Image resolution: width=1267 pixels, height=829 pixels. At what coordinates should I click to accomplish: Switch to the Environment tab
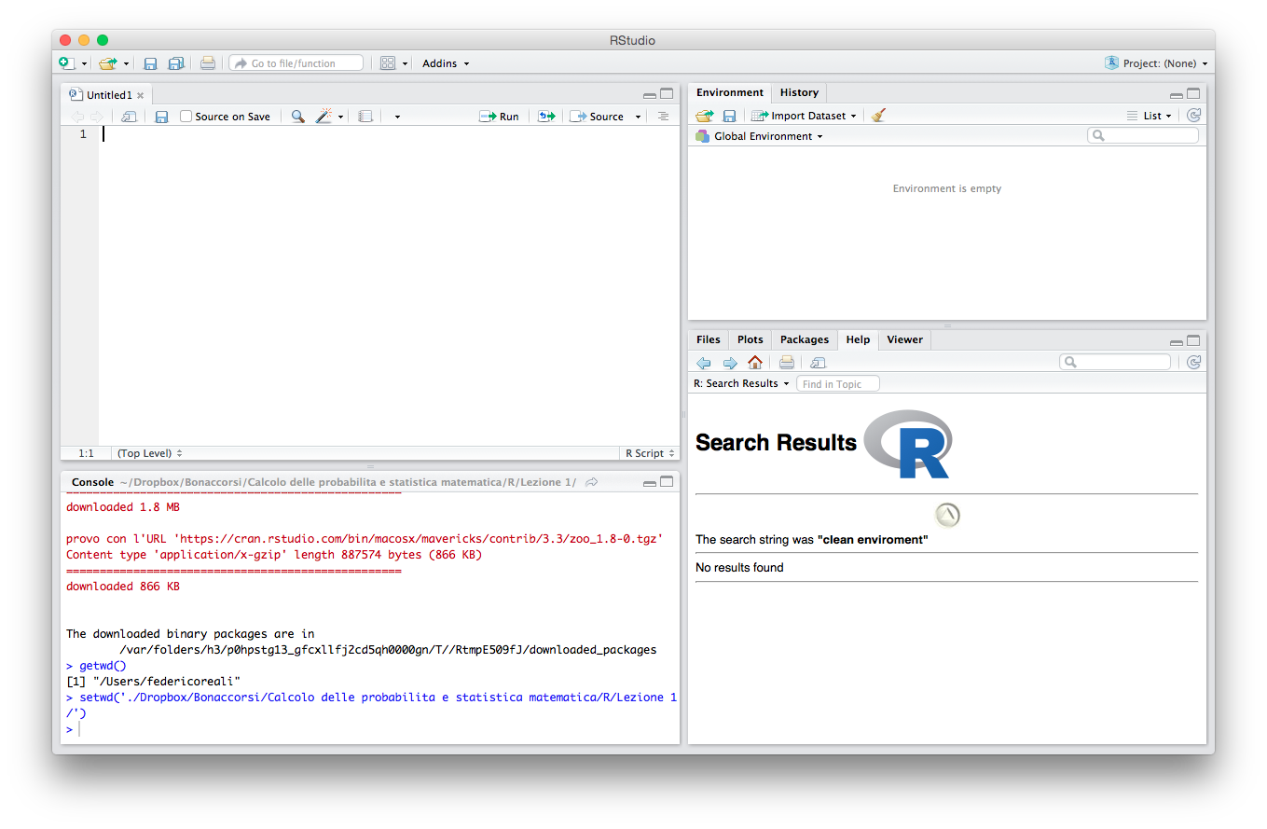tap(730, 92)
